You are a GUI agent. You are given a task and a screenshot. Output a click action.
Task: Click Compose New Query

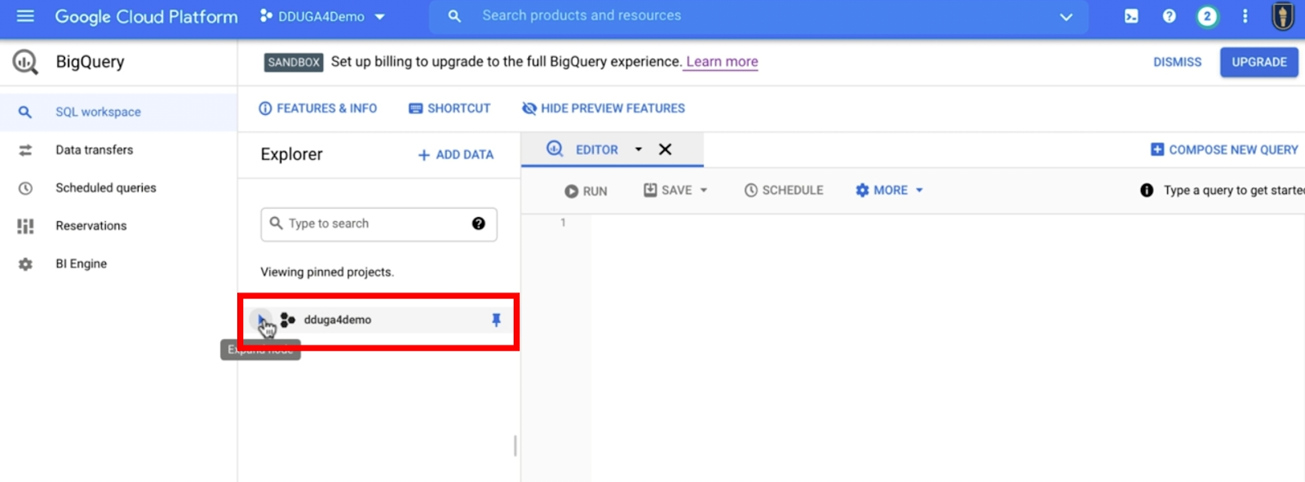[x=1224, y=150]
